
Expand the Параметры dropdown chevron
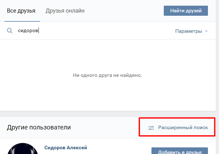point(206,31)
